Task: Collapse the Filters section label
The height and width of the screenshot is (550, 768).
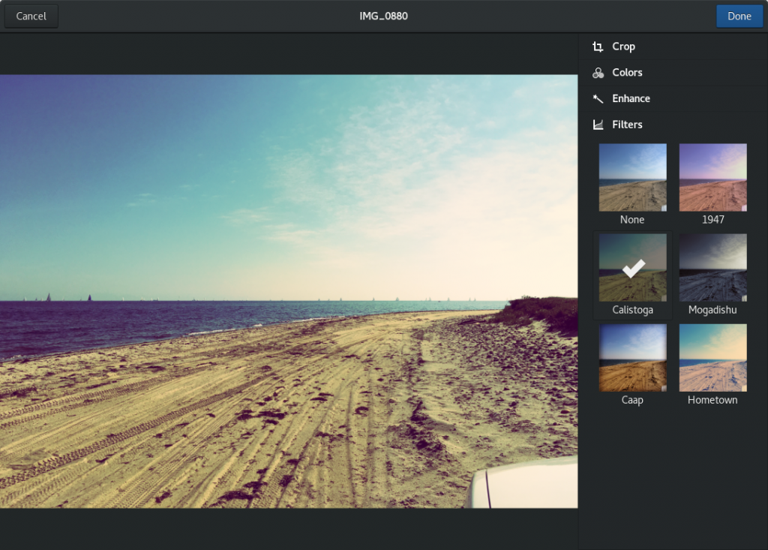Action: pyautogui.click(x=627, y=125)
